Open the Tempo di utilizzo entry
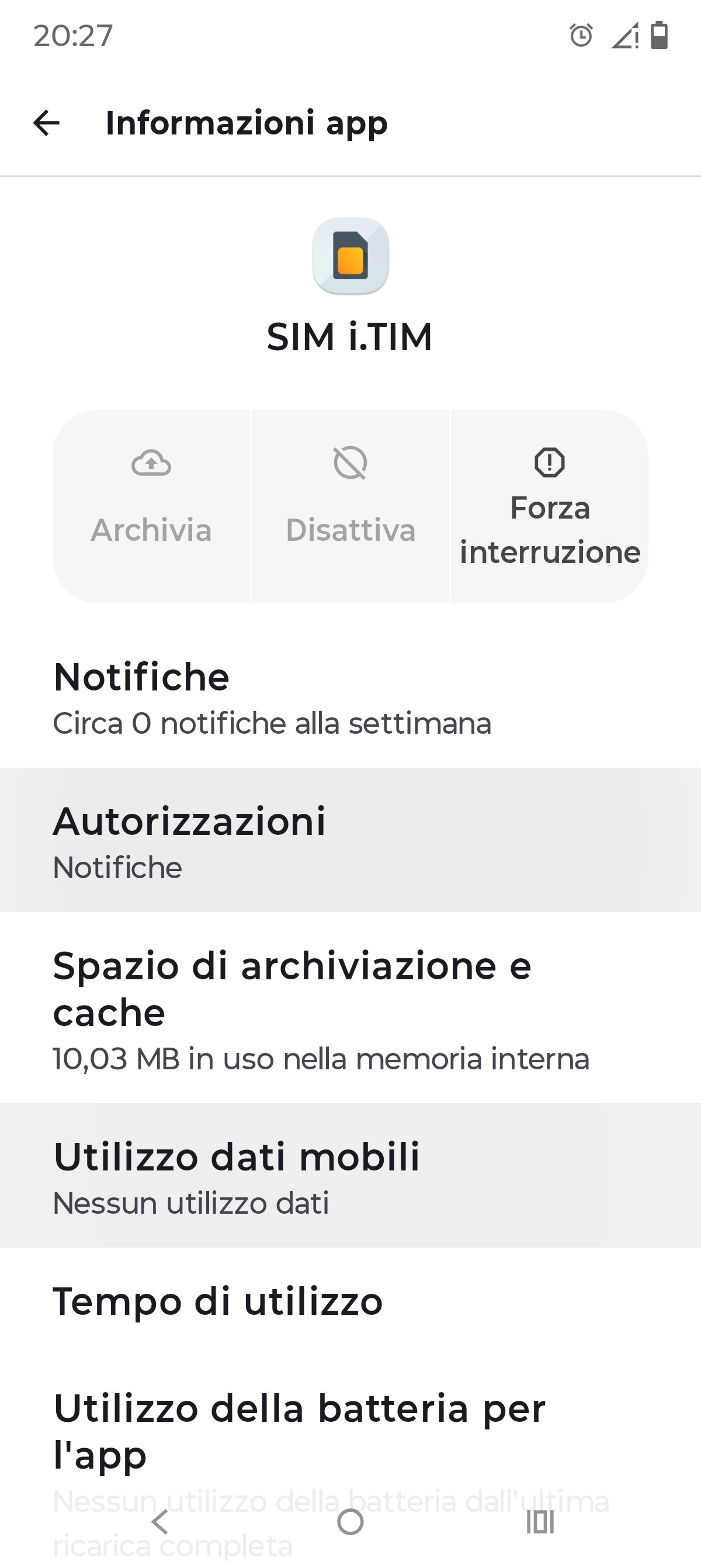Screen dimensions: 701x1561 click(350, 1301)
